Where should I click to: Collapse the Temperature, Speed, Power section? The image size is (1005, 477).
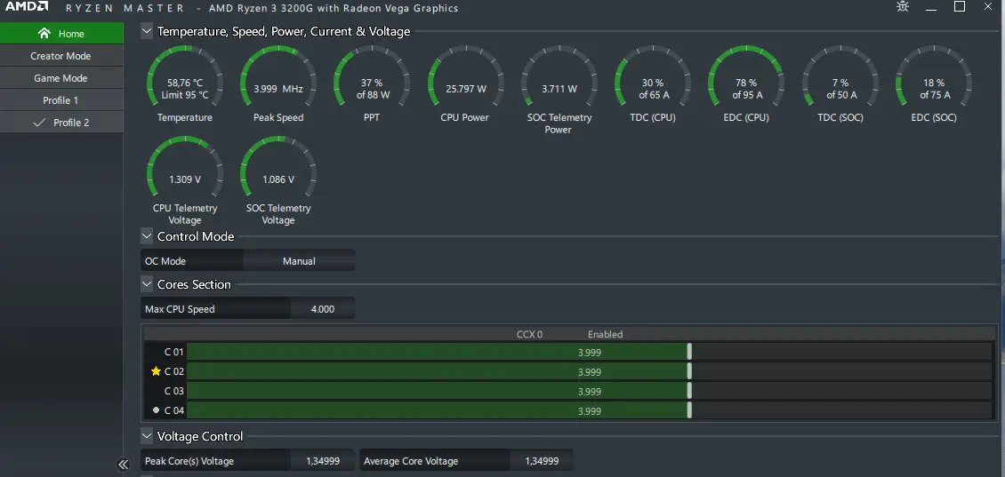pyautogui.click(x=147, y=31)
